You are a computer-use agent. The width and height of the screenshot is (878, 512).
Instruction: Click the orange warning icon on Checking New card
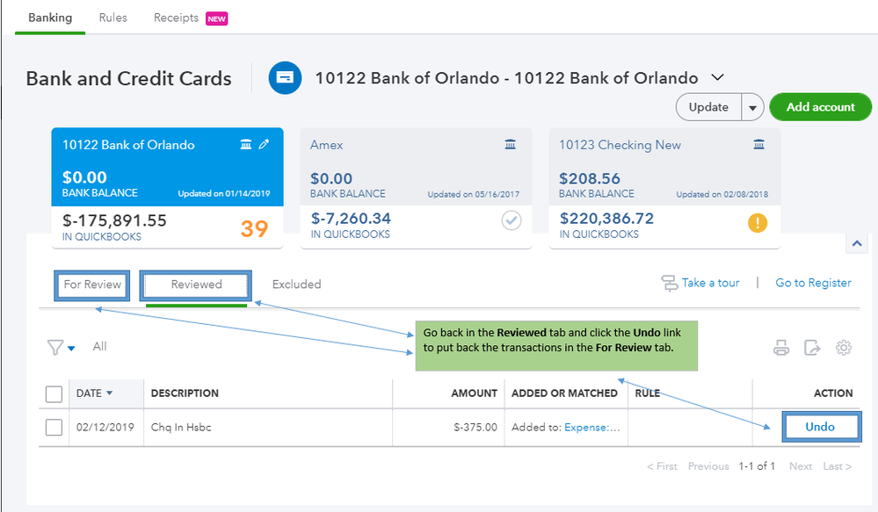(x=757, y=223)
